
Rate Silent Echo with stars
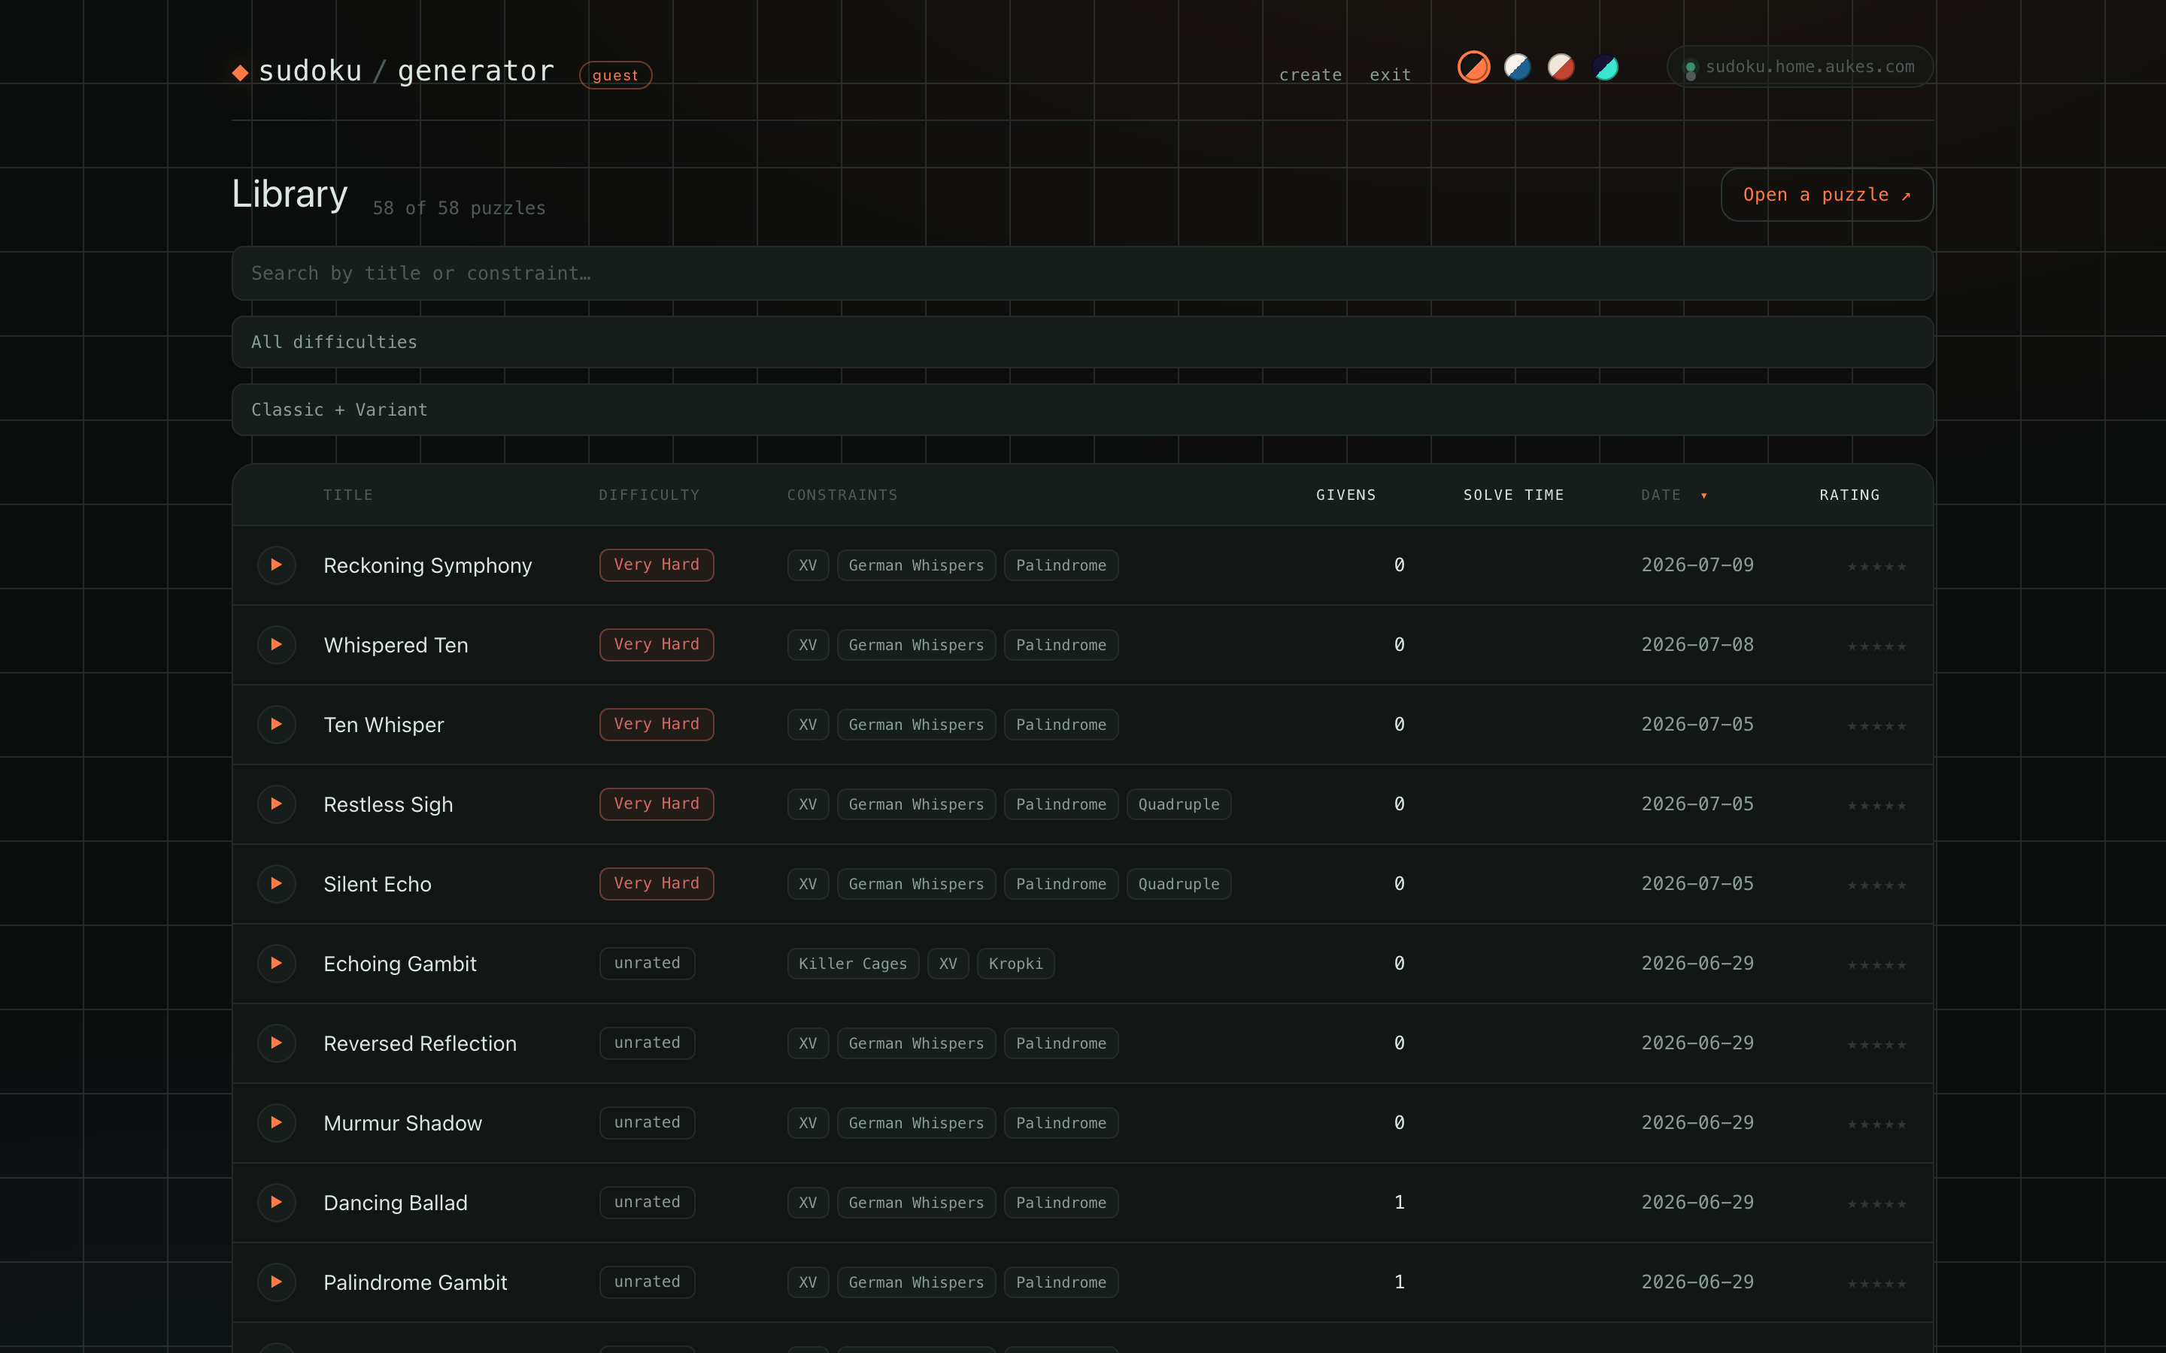coord(1876,886)
